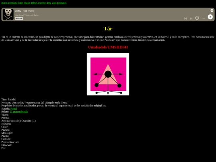
Task: Open the 'Qetsy - Top tracks' title
Action: [24, 11]
